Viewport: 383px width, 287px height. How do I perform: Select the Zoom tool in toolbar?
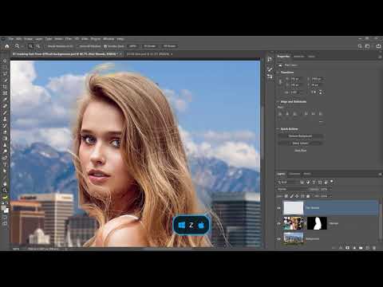5,190
